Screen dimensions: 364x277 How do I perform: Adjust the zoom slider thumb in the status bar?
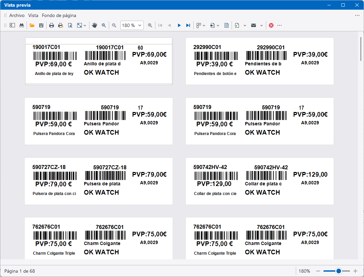[x=339, y=271]
